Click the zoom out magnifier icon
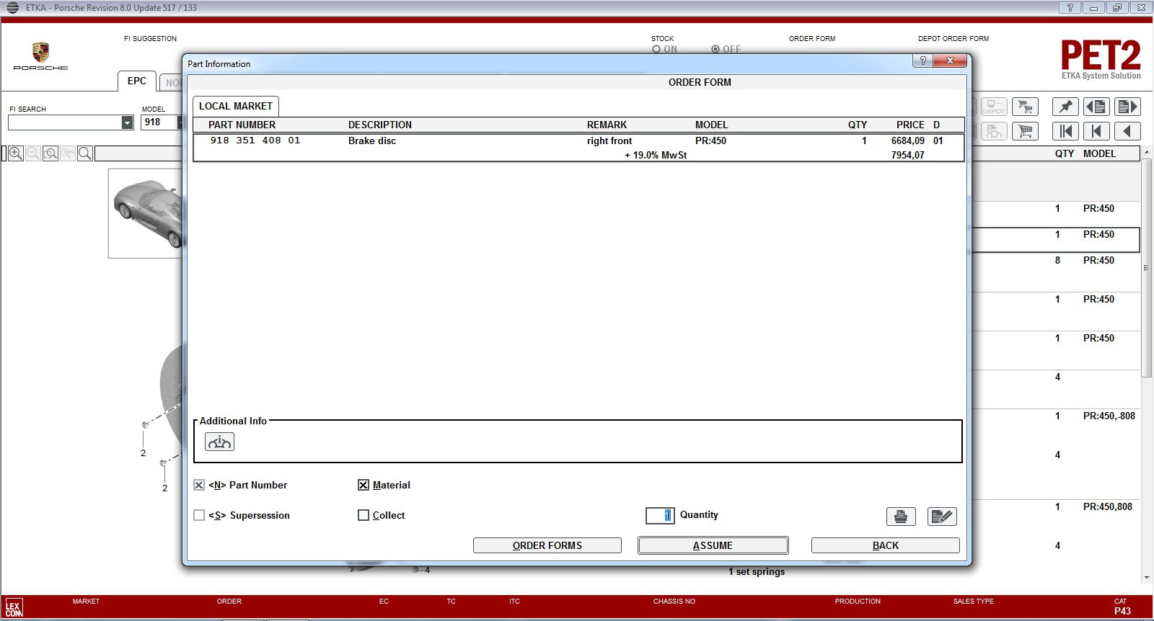The height and width of the screenshot is (621, 1154). point(33,153)
